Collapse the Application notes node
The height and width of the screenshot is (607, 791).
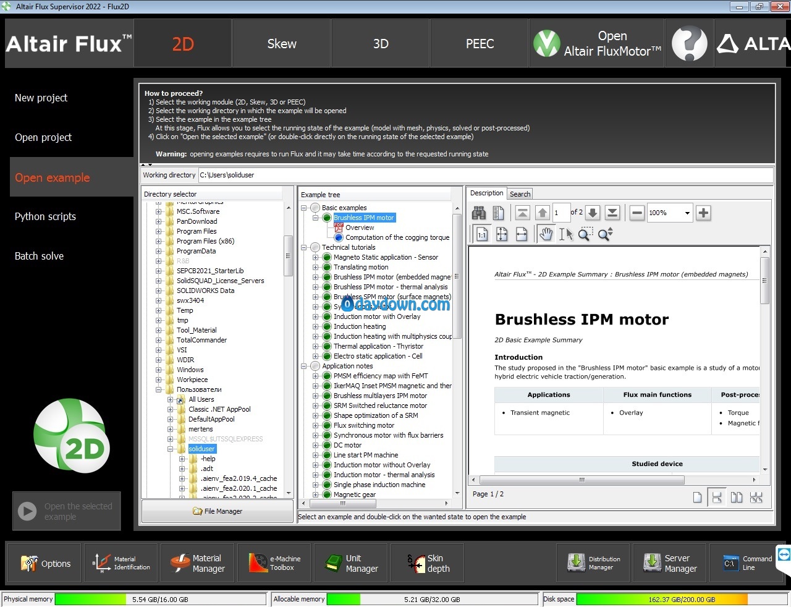304,366
